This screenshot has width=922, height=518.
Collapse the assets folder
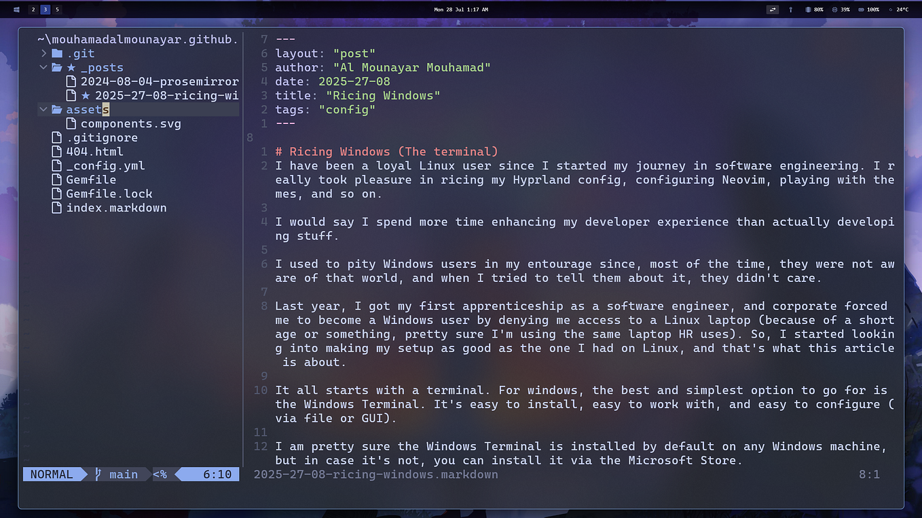click(43, 109)
